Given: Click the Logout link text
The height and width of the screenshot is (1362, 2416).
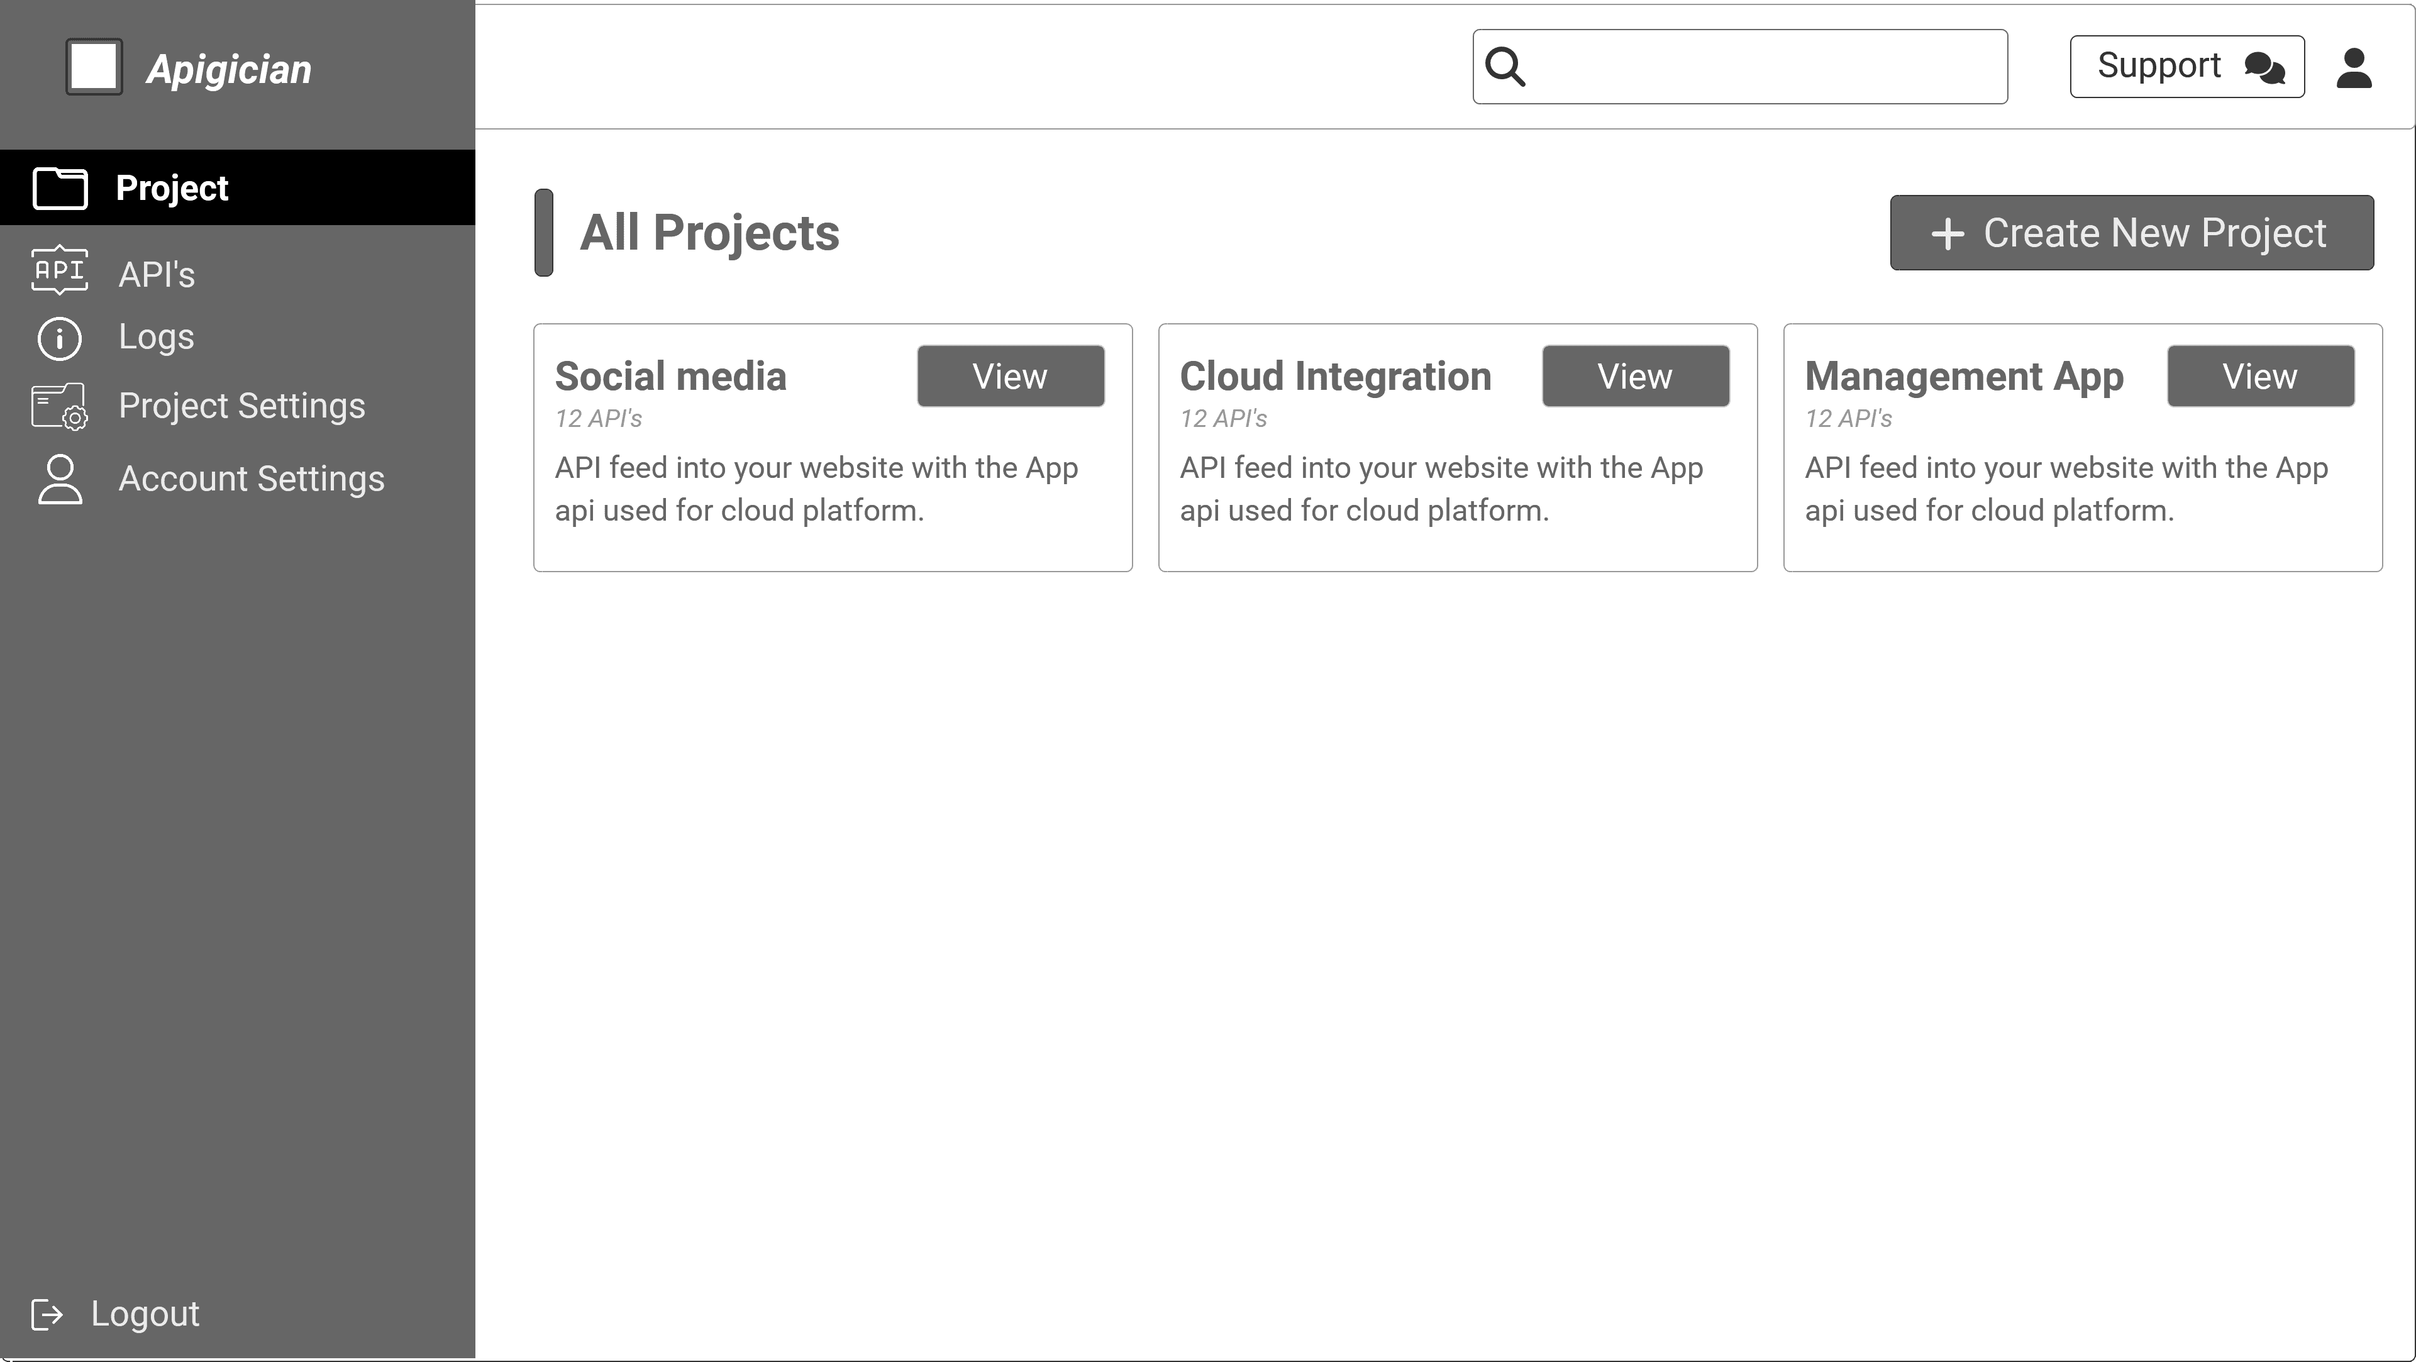Looking at the screenshot, I should point(145,1314).
